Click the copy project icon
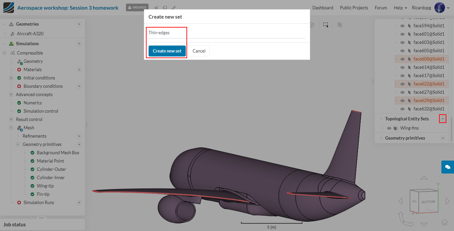 (x=165, y=8)
